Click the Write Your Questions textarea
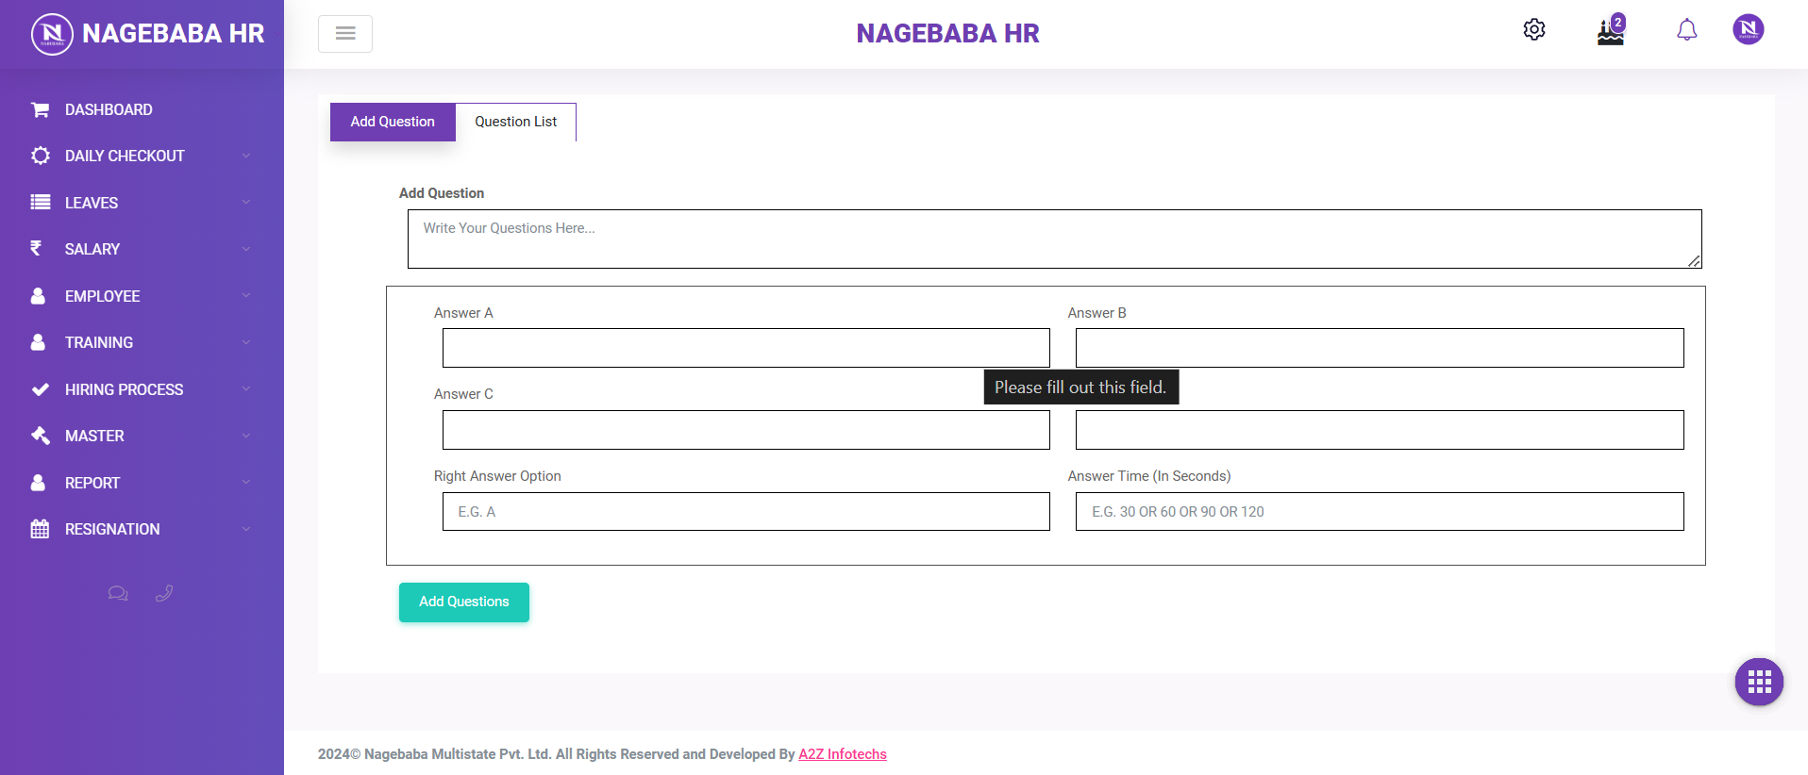 (x=1054, y=239)
